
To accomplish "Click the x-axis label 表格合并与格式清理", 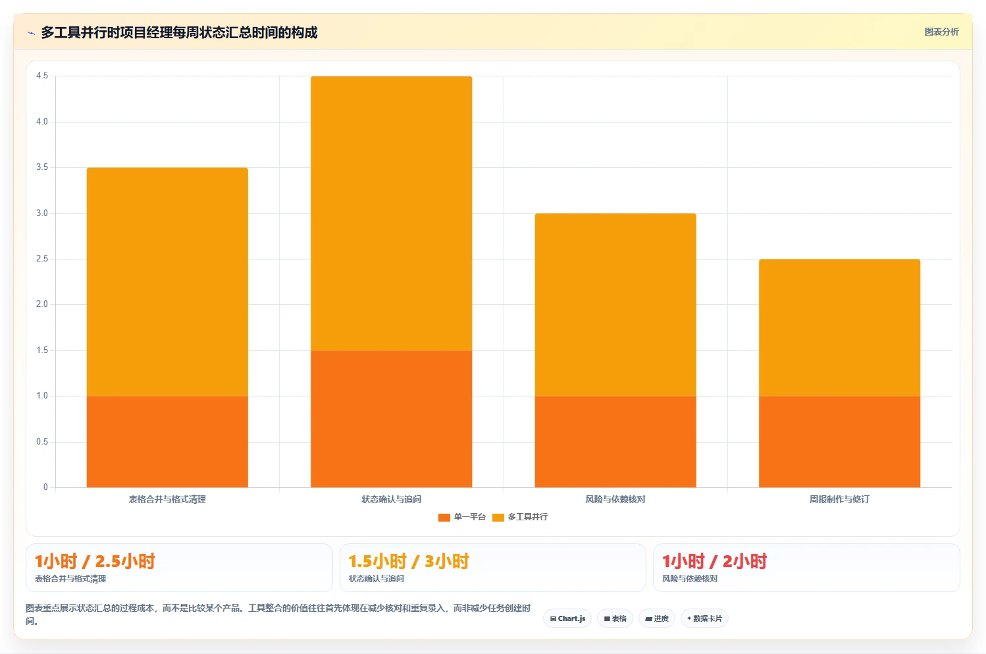I will pos(167,499).
